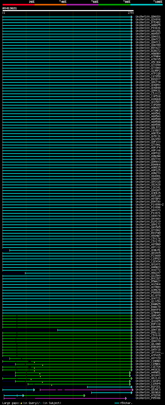Open hit UniRef100_O49074
The height and width of the screenshot is (405, 165).
click(x=148, y=216)
